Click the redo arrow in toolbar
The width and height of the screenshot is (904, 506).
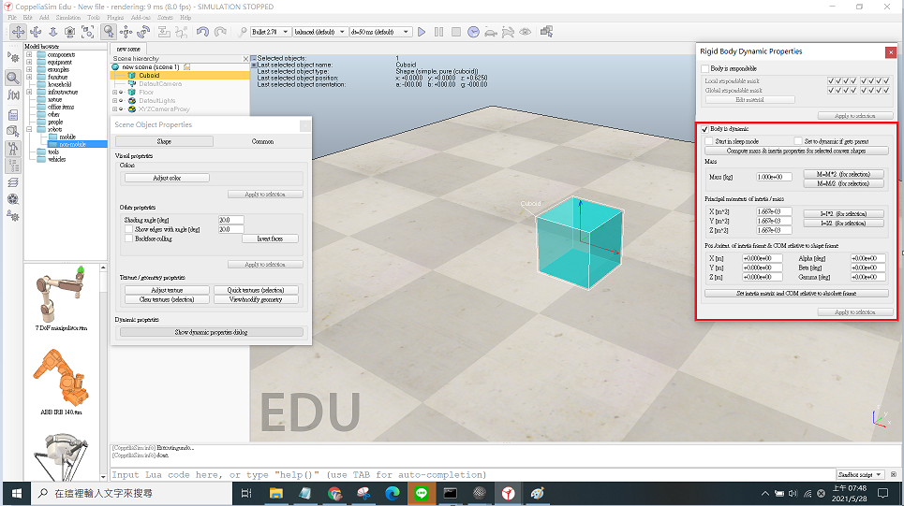pyautogui.click(x=220, y=32)
